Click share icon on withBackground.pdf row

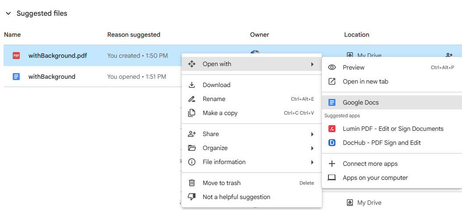pyautogui.click(x=449, y=55)
